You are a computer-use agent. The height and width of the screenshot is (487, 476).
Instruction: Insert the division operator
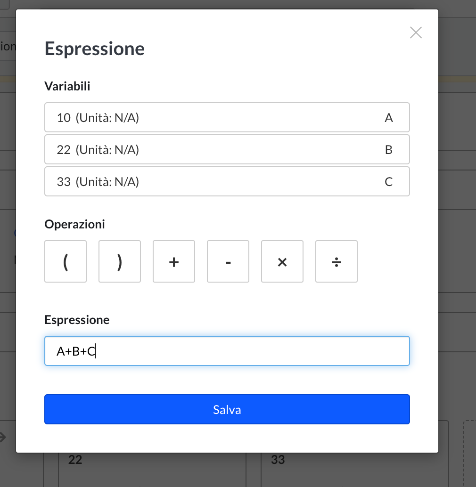pyautogui.click(x=336, y=261)
